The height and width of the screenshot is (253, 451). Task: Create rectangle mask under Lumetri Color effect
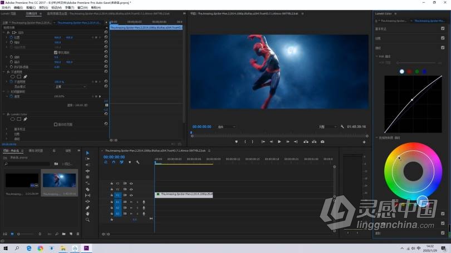pos(19,119)
